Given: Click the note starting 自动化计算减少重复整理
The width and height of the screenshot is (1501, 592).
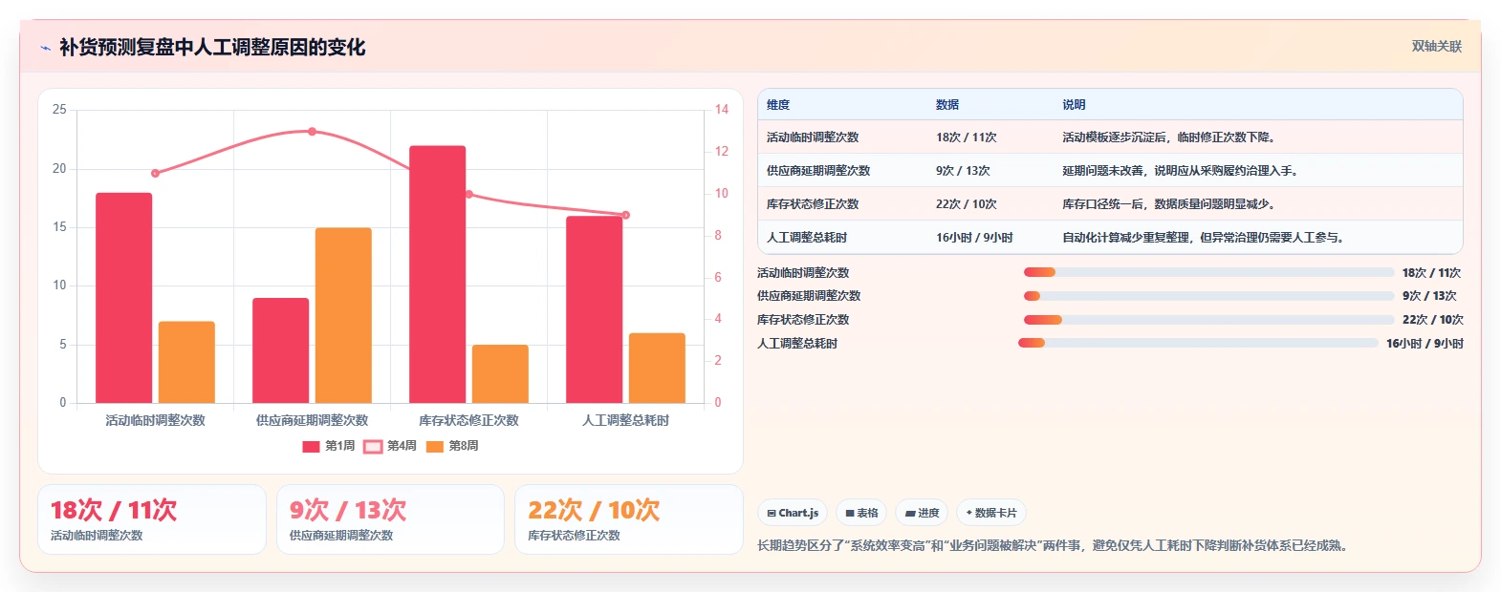Looking at the screenshot, I should click(x=1206, y=238).
